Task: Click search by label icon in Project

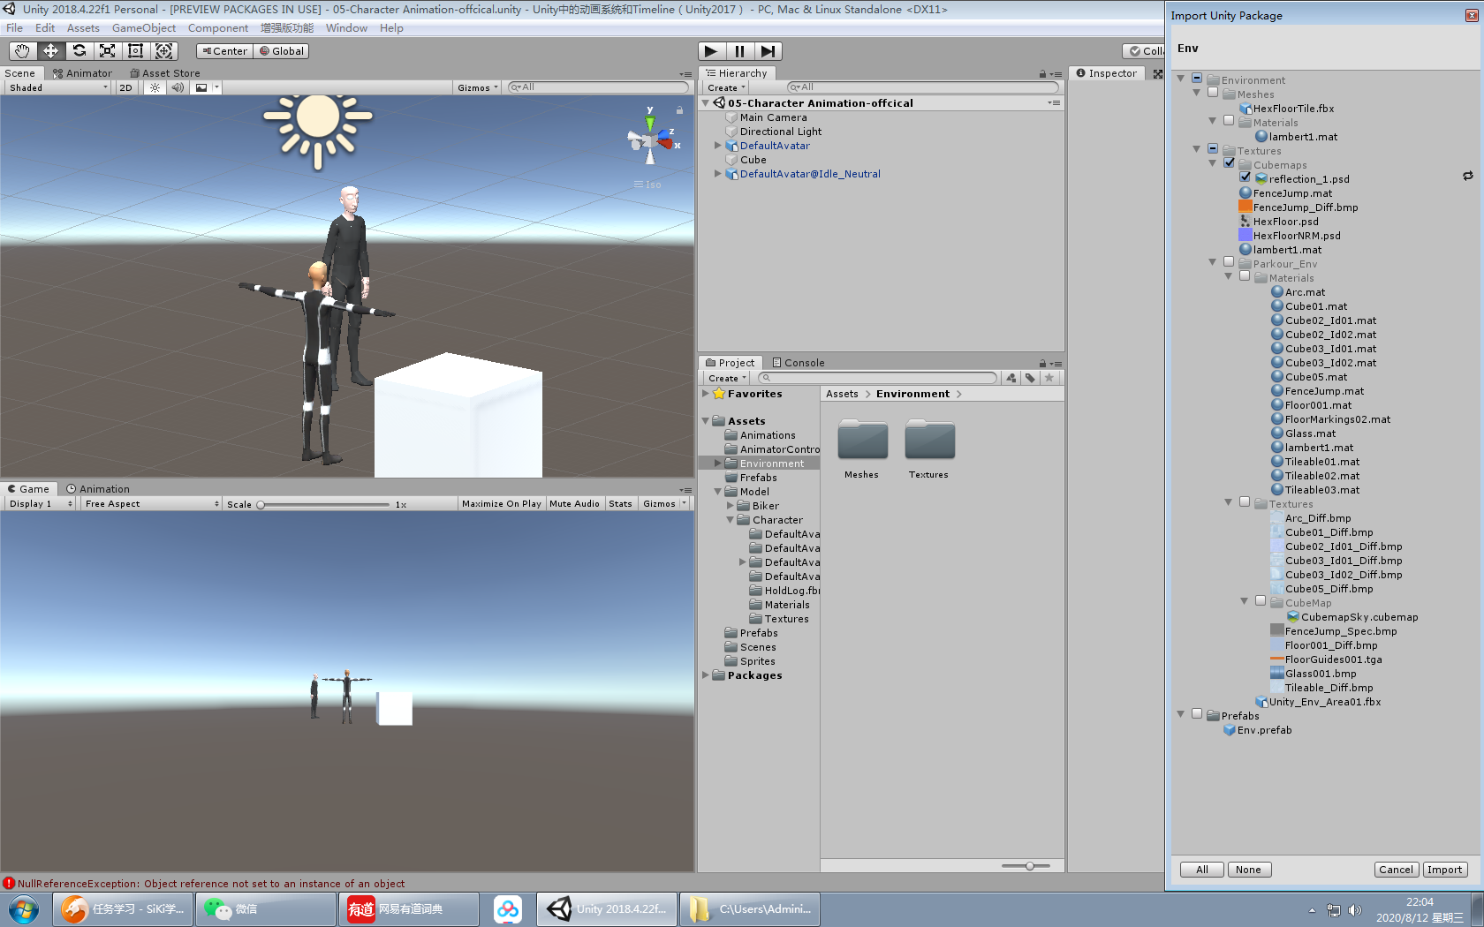Action: [x=1030, y=378]
